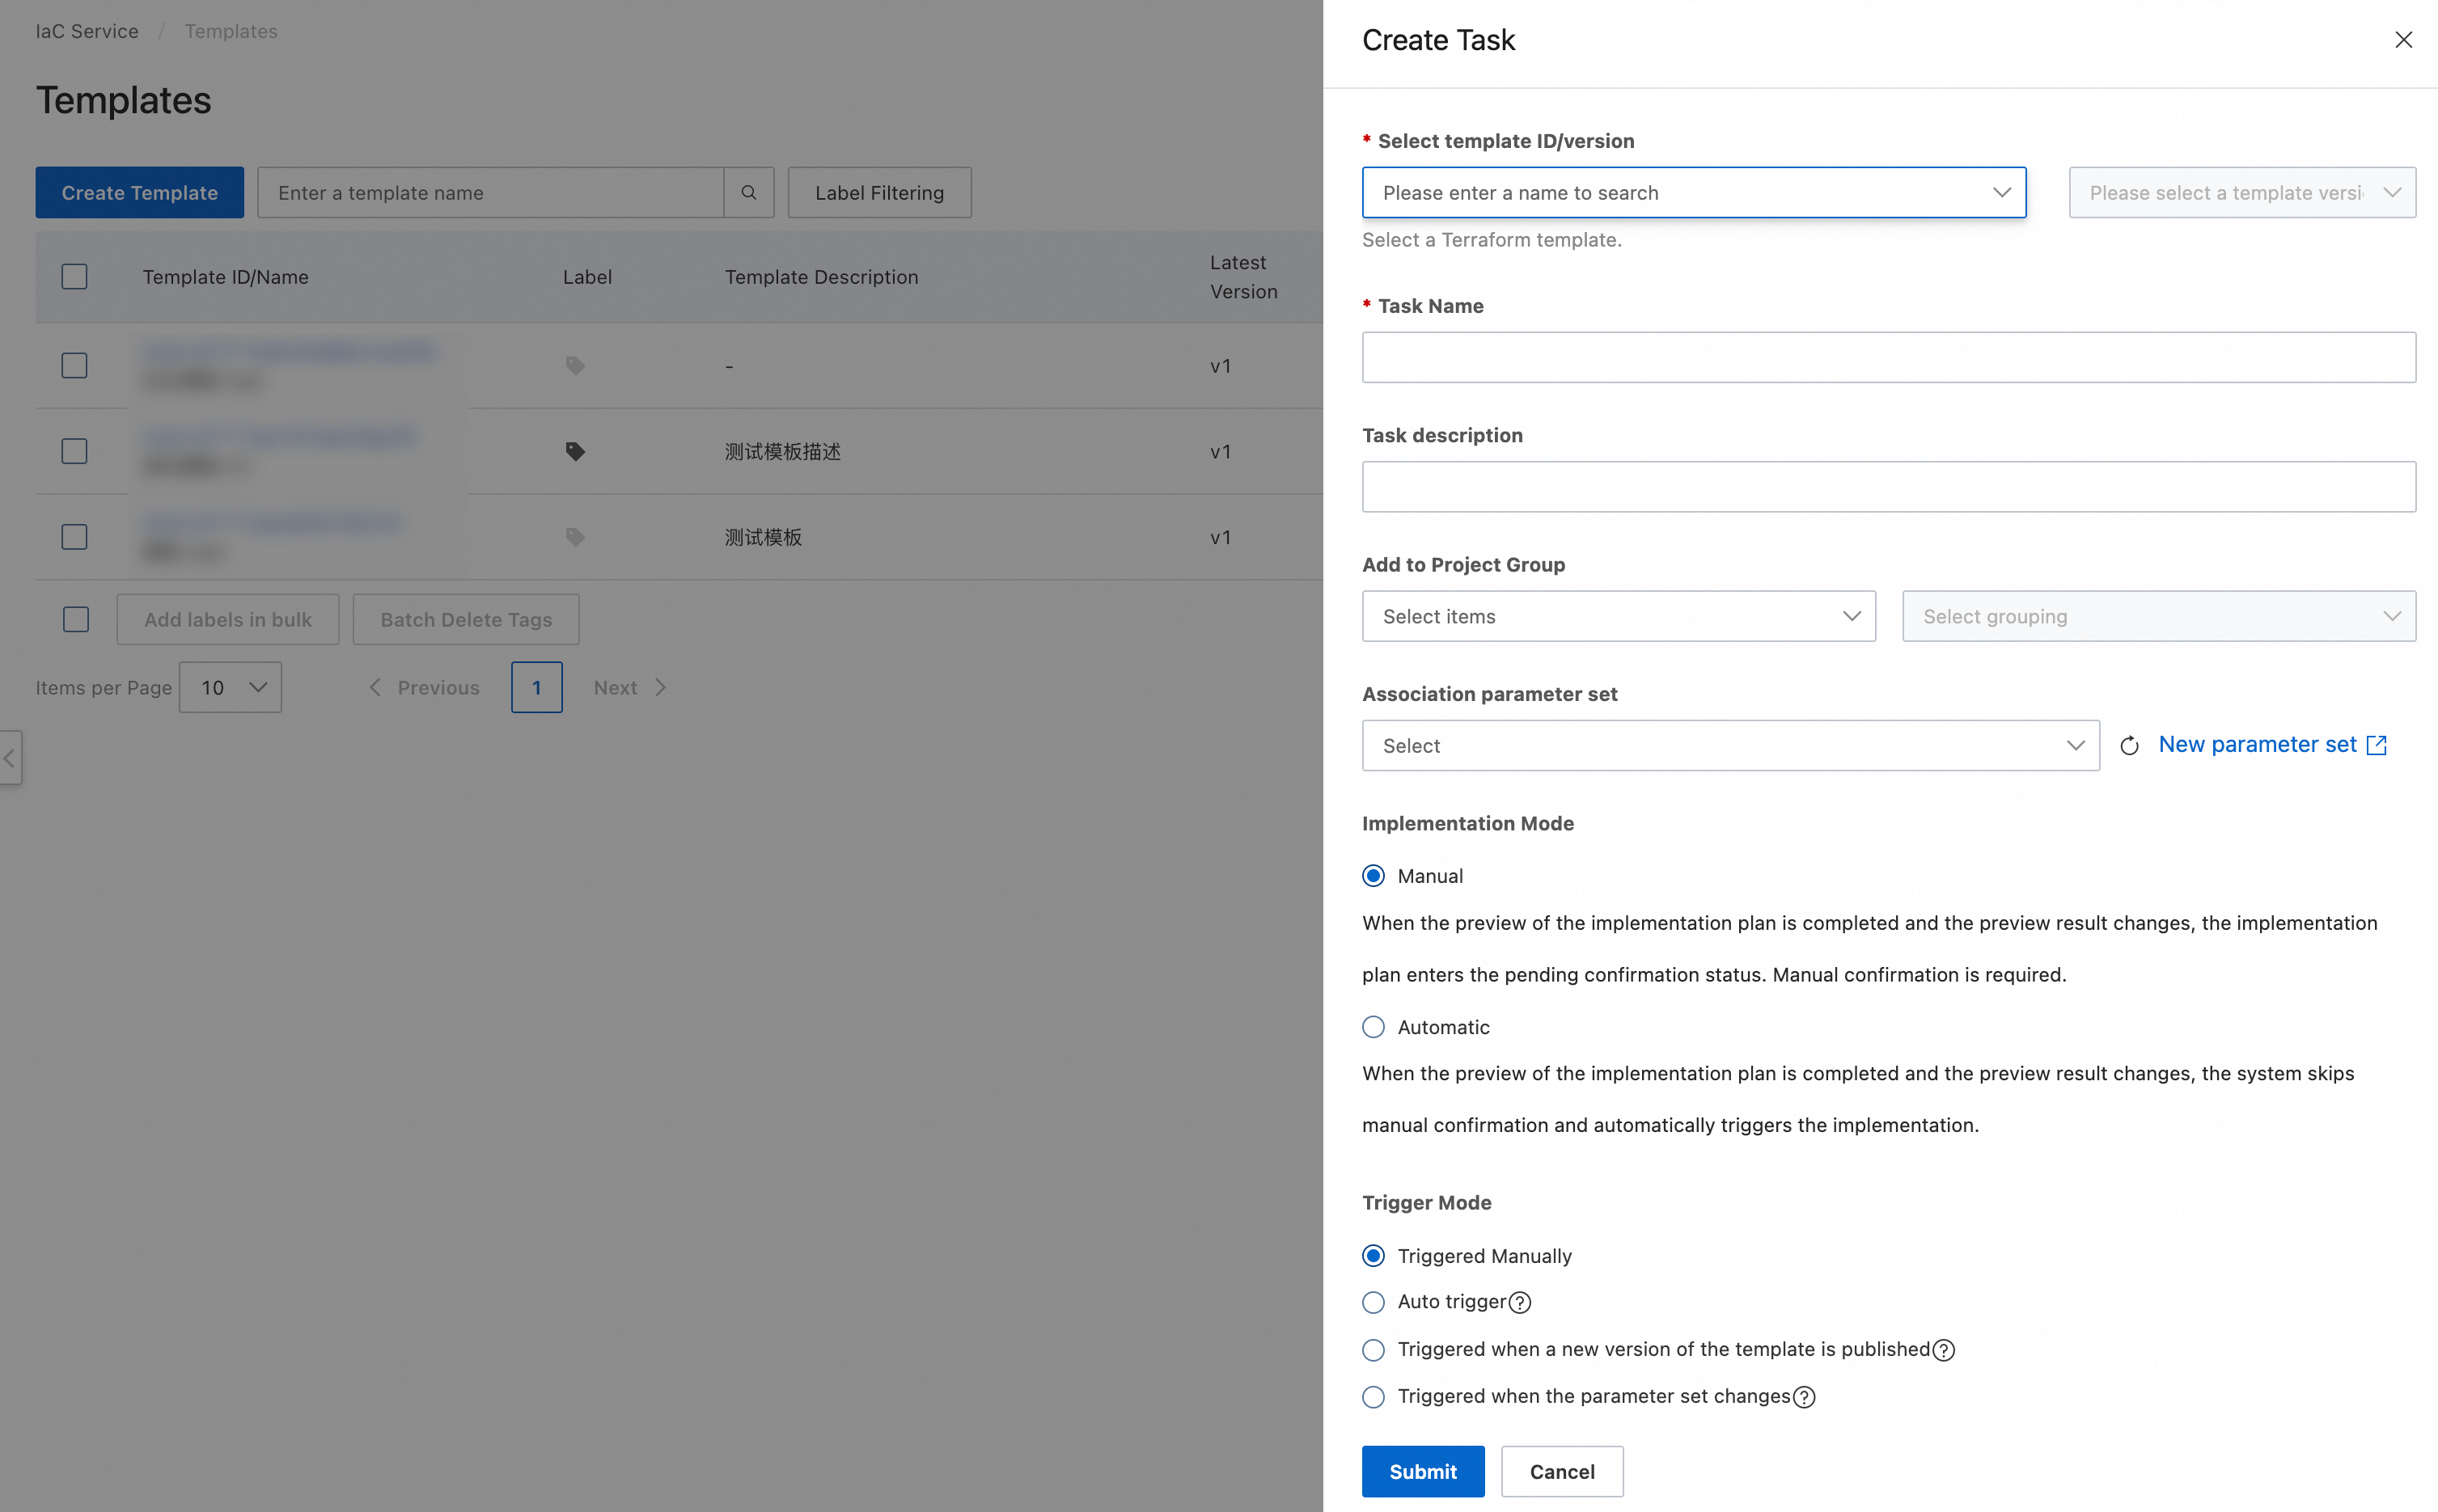Cancel the Create Task form
Image resolution: width=2438 pixels, height=1512 pixels.
[x=1562, y=1471]
